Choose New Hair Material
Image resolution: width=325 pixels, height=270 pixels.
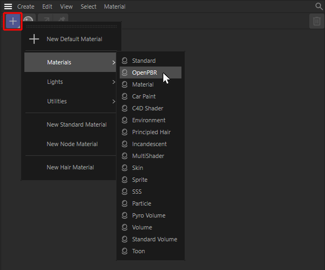(70, 167)
